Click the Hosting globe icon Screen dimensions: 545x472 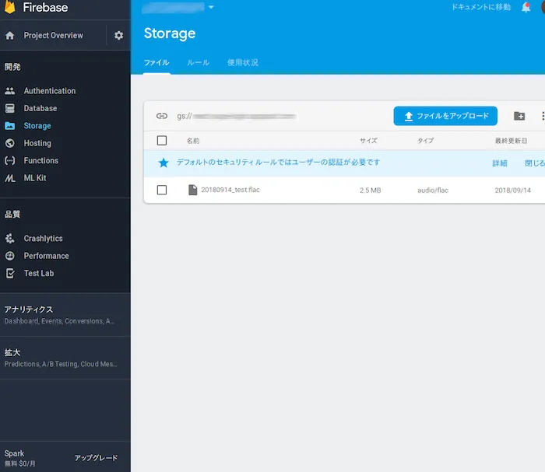click(10, 143)
